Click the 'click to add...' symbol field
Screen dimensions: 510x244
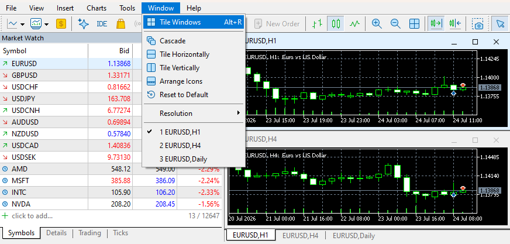pos(32,216)
